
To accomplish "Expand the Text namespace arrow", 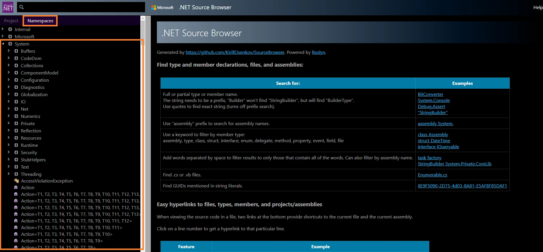I will (x=9, y=167).
